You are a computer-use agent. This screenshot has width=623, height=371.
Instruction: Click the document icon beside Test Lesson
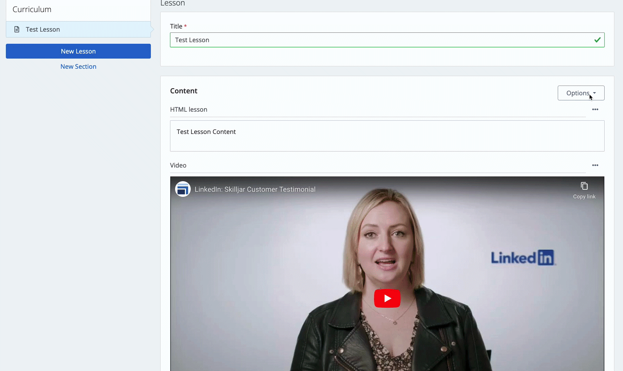tap(17, 29)
